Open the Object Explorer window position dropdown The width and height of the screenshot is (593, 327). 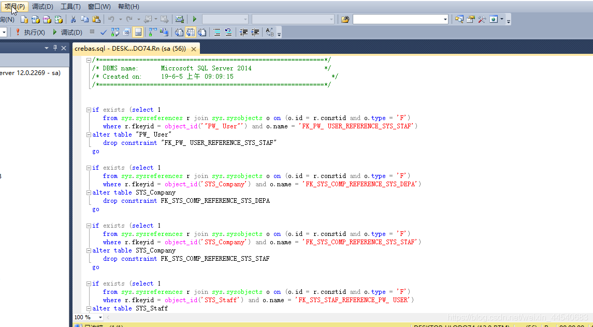(47, 48)
